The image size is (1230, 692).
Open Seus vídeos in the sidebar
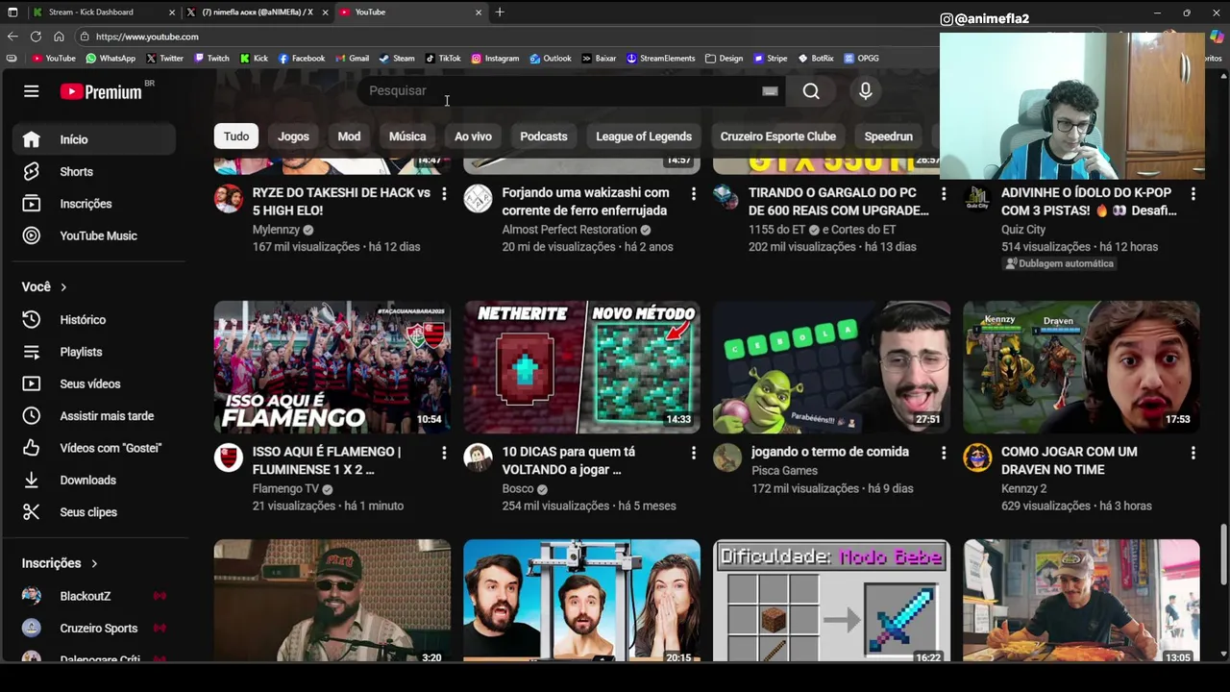coord(94,383)
